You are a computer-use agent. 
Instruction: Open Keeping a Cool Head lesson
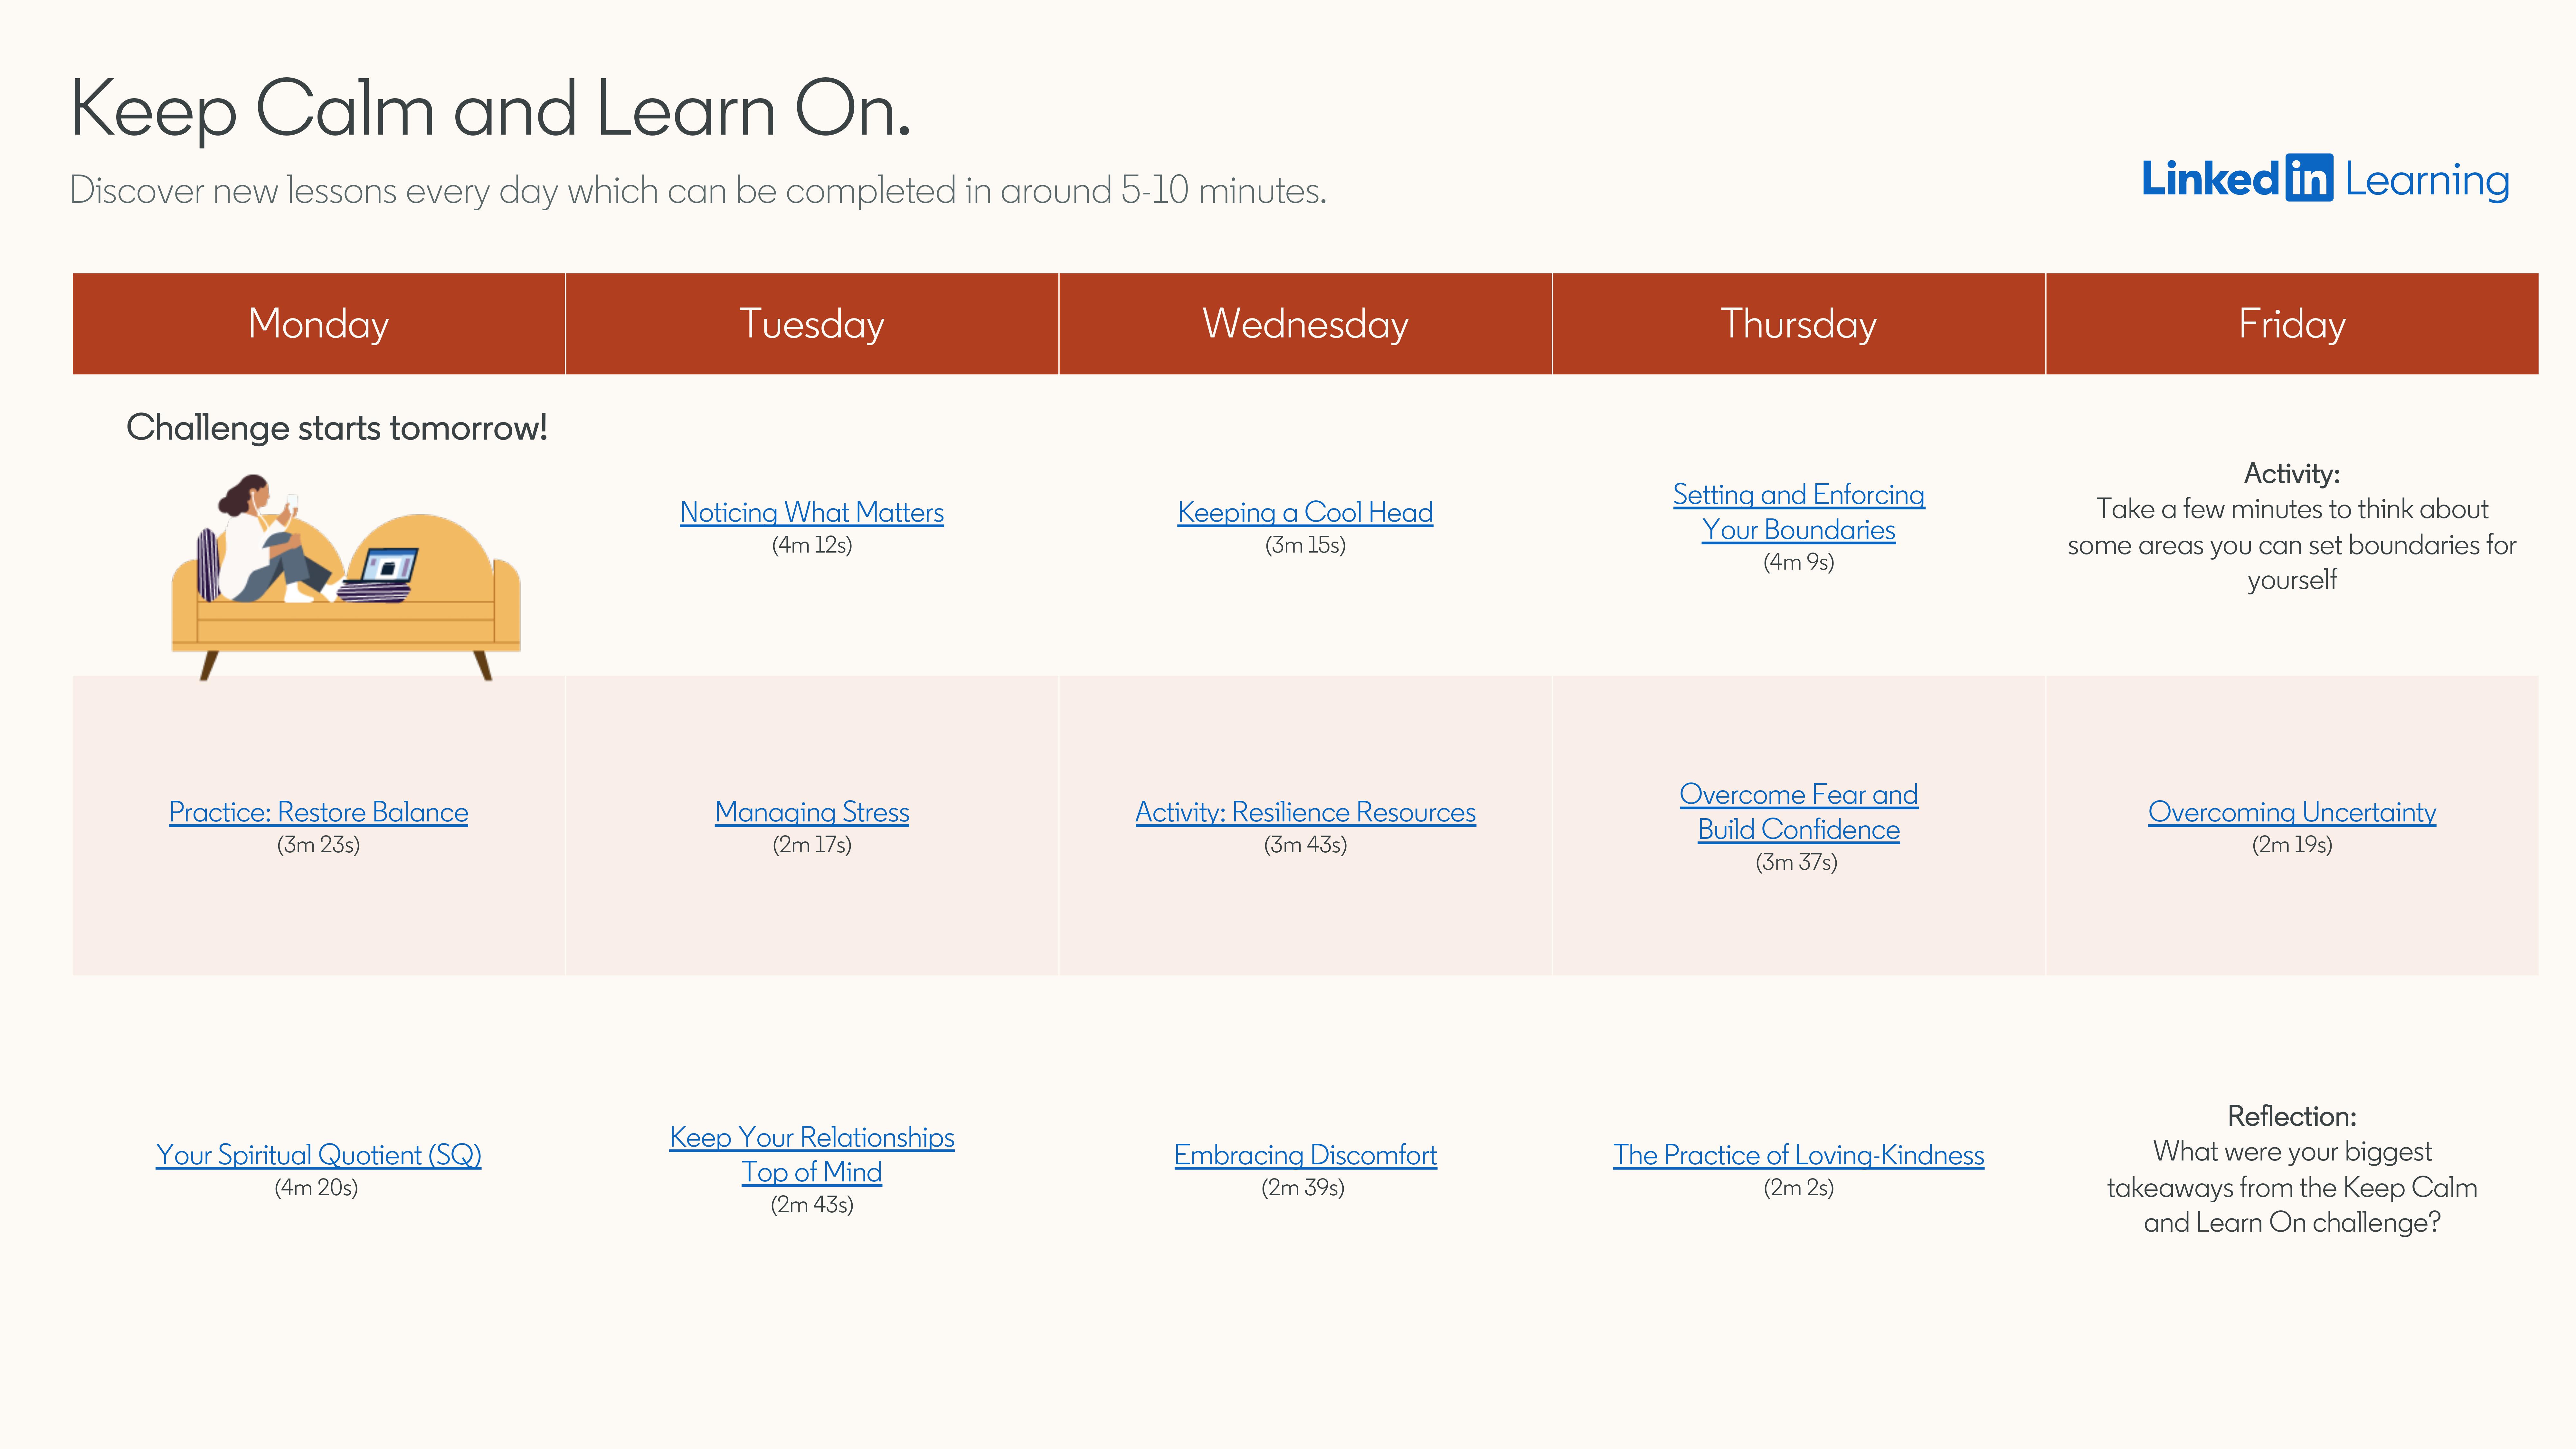click(x=1306, y=513)
